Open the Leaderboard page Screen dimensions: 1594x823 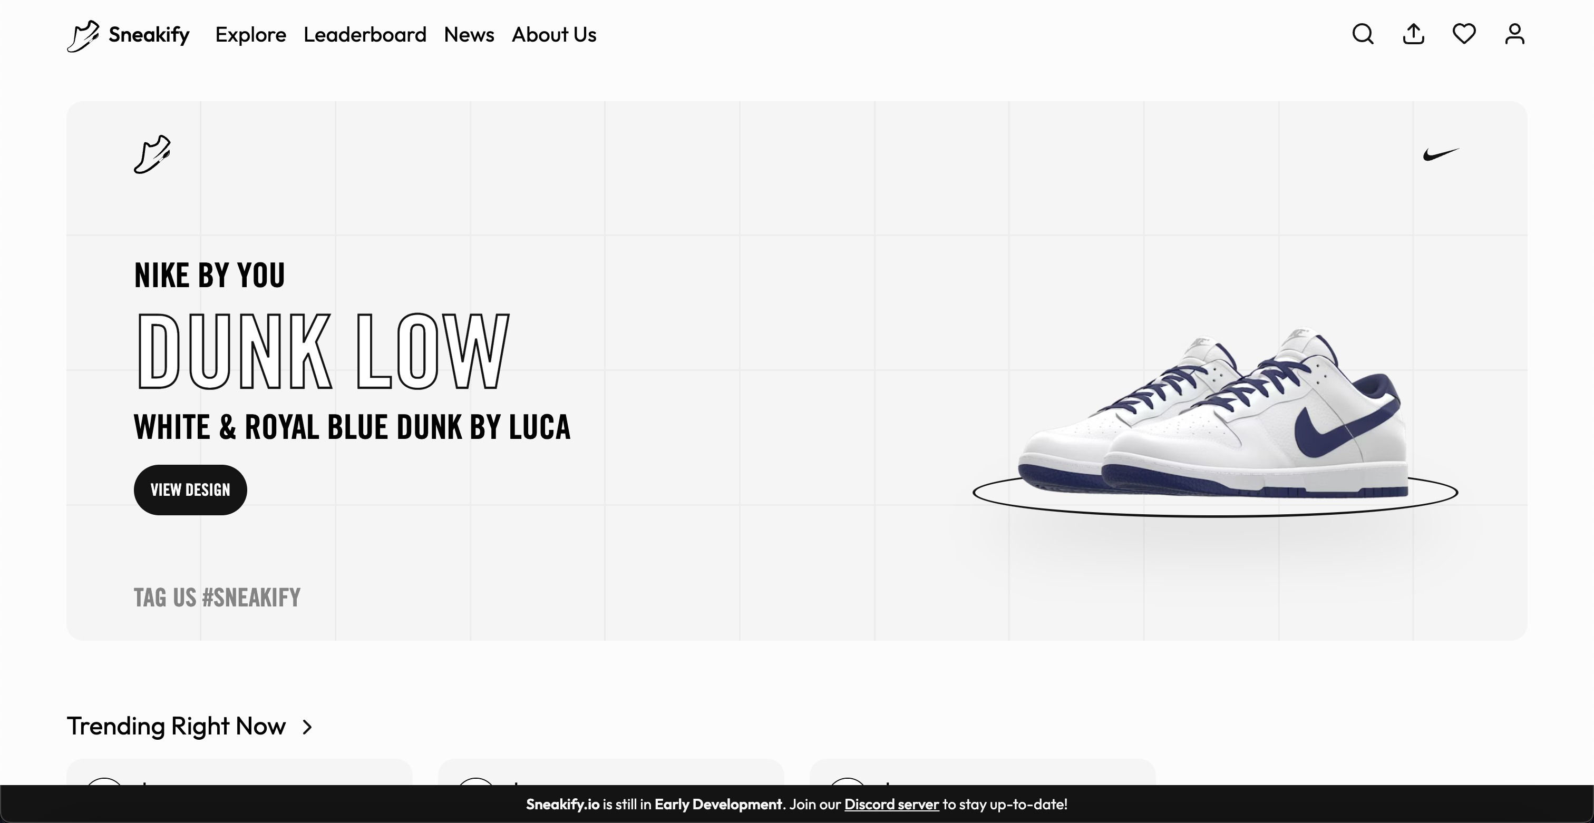[365, 35]
